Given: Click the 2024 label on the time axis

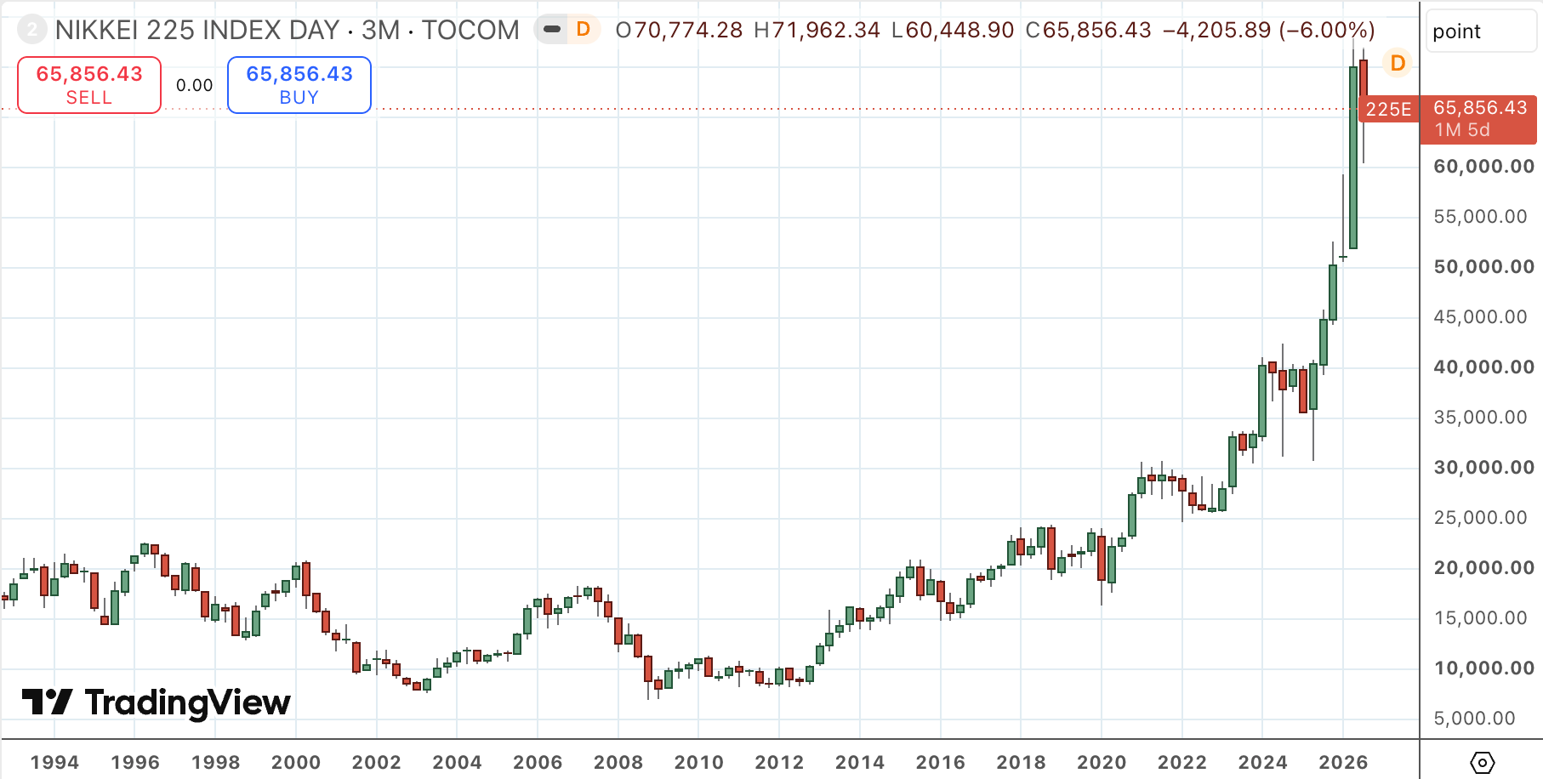Looking at the screenshot, I should pos(1263,763).
